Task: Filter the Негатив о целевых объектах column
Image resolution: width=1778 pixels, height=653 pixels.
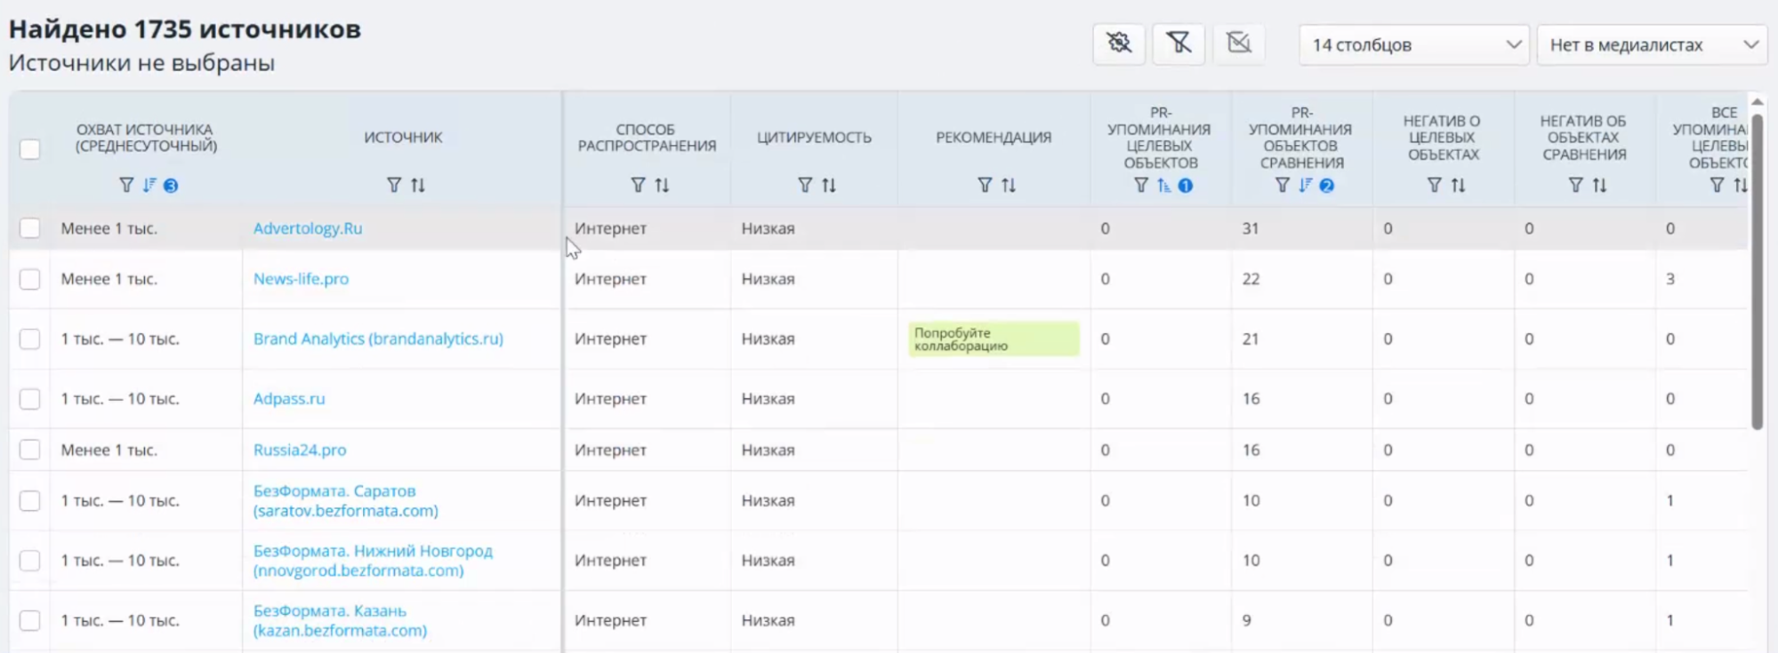Action: coord(1434,185)
